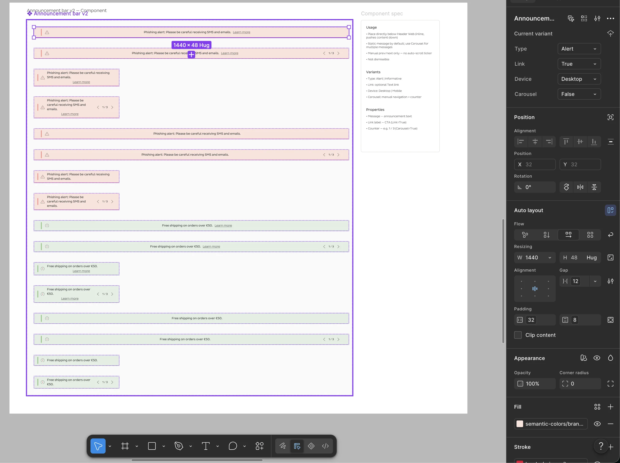Switch to Design mode in the toolbar

click(297, 446)
